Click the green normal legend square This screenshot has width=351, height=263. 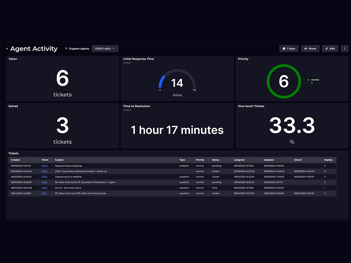(308, 80)
